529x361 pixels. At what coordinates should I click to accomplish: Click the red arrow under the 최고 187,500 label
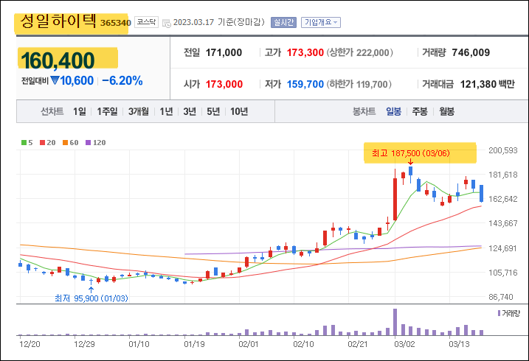[x=410, y=161]
